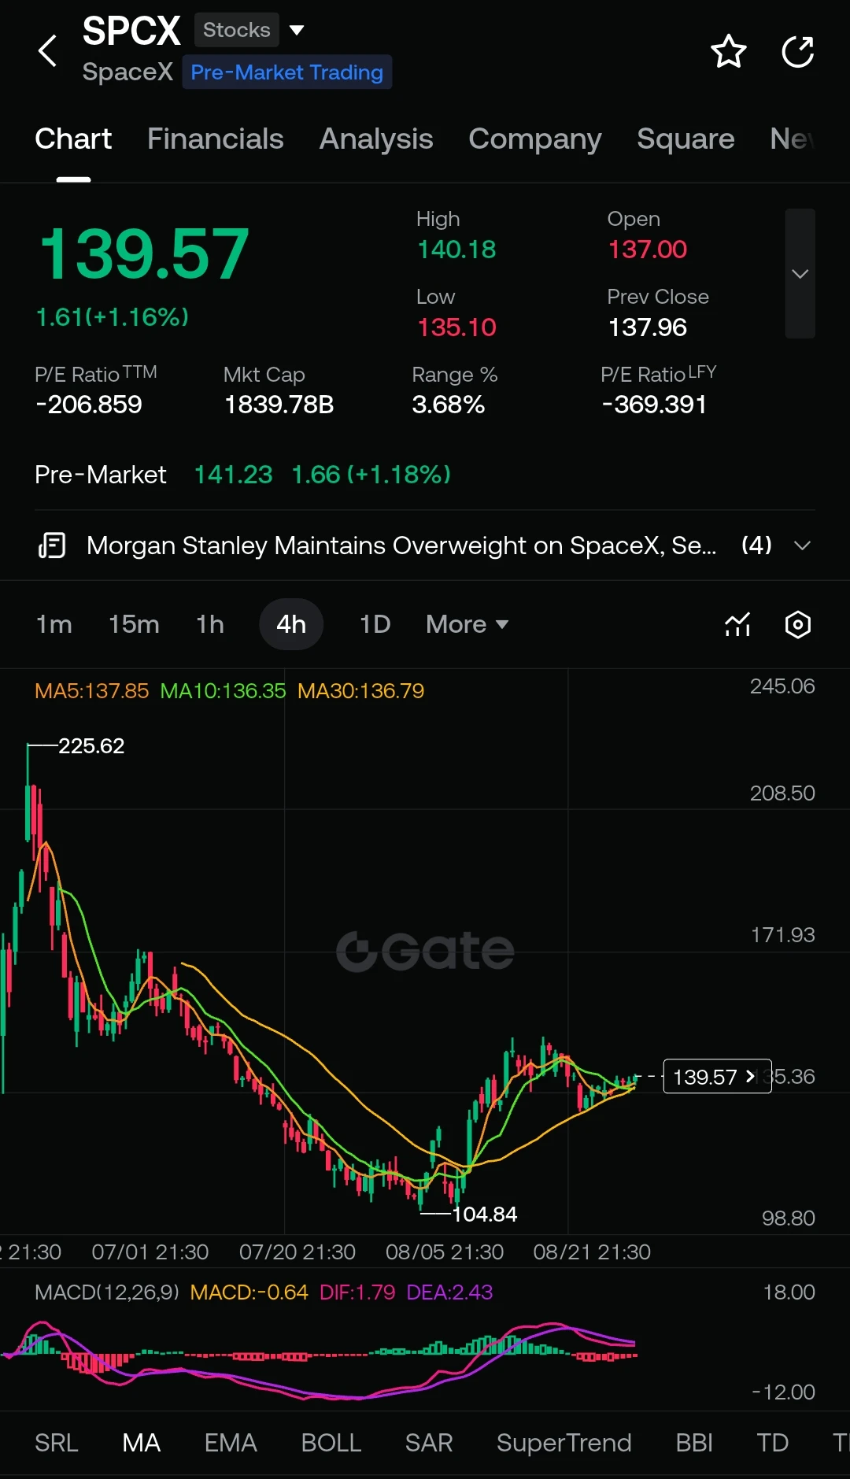Select the EMA indicator
This screenshot has width=850, height=1479.
click(231, 1443)
